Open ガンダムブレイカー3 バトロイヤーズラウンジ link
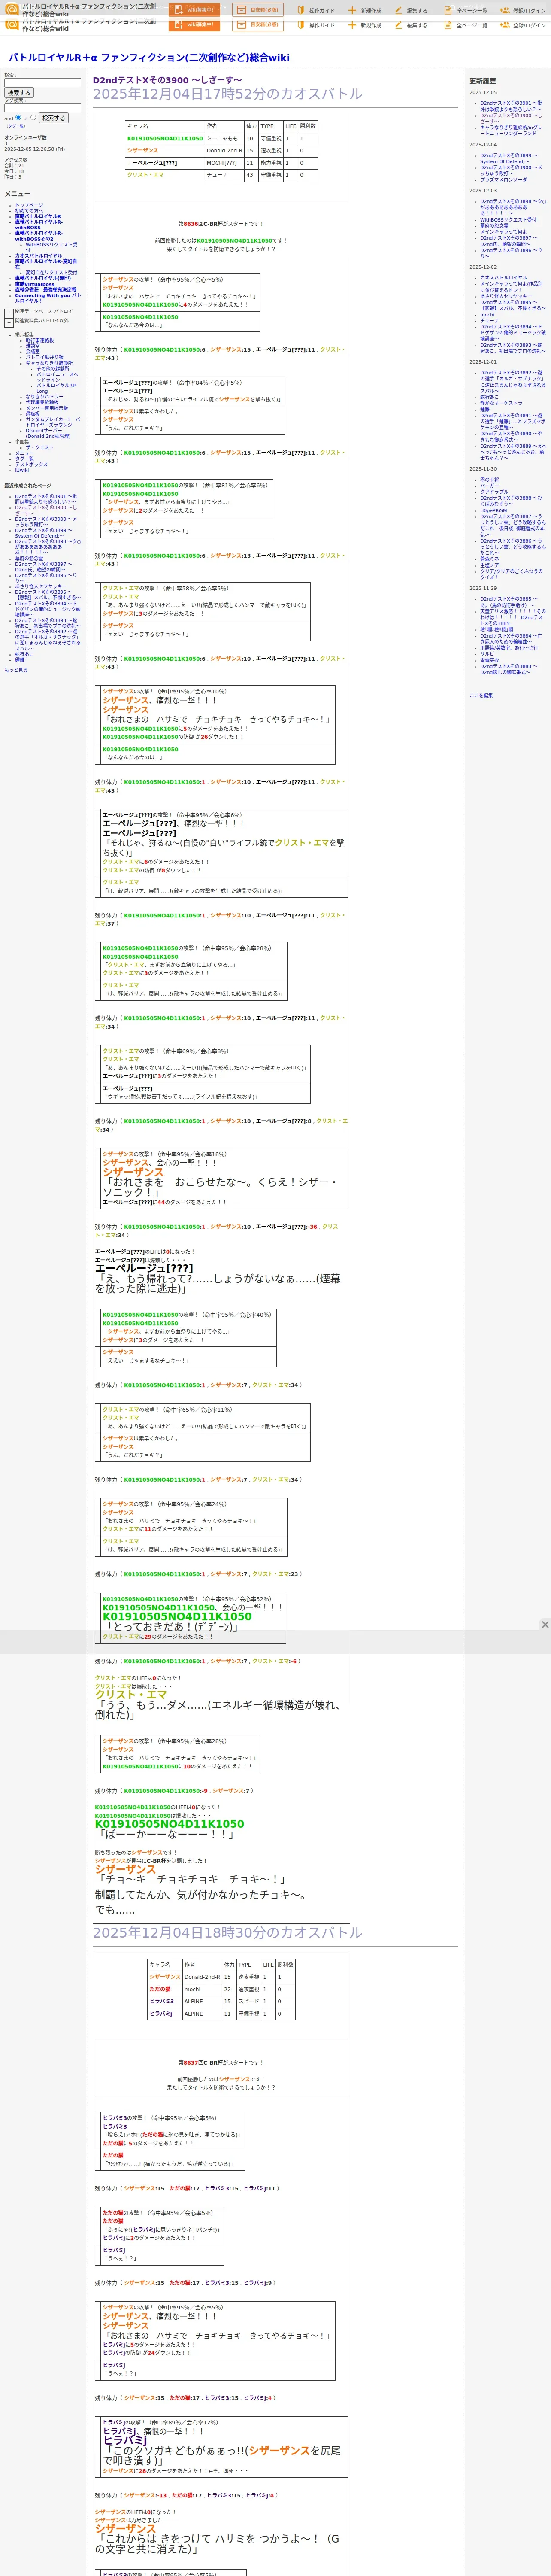 click(53, 422)
